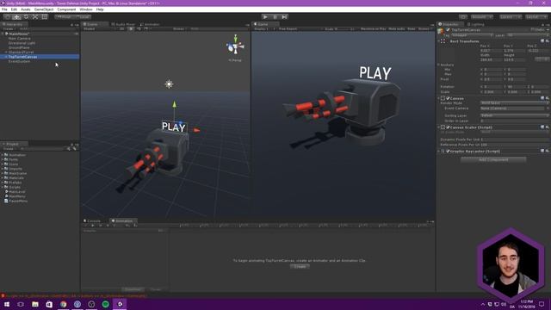Open Chrome from Windows taskbar
Viewport: 551px width, 310px height.
point(63,304)
